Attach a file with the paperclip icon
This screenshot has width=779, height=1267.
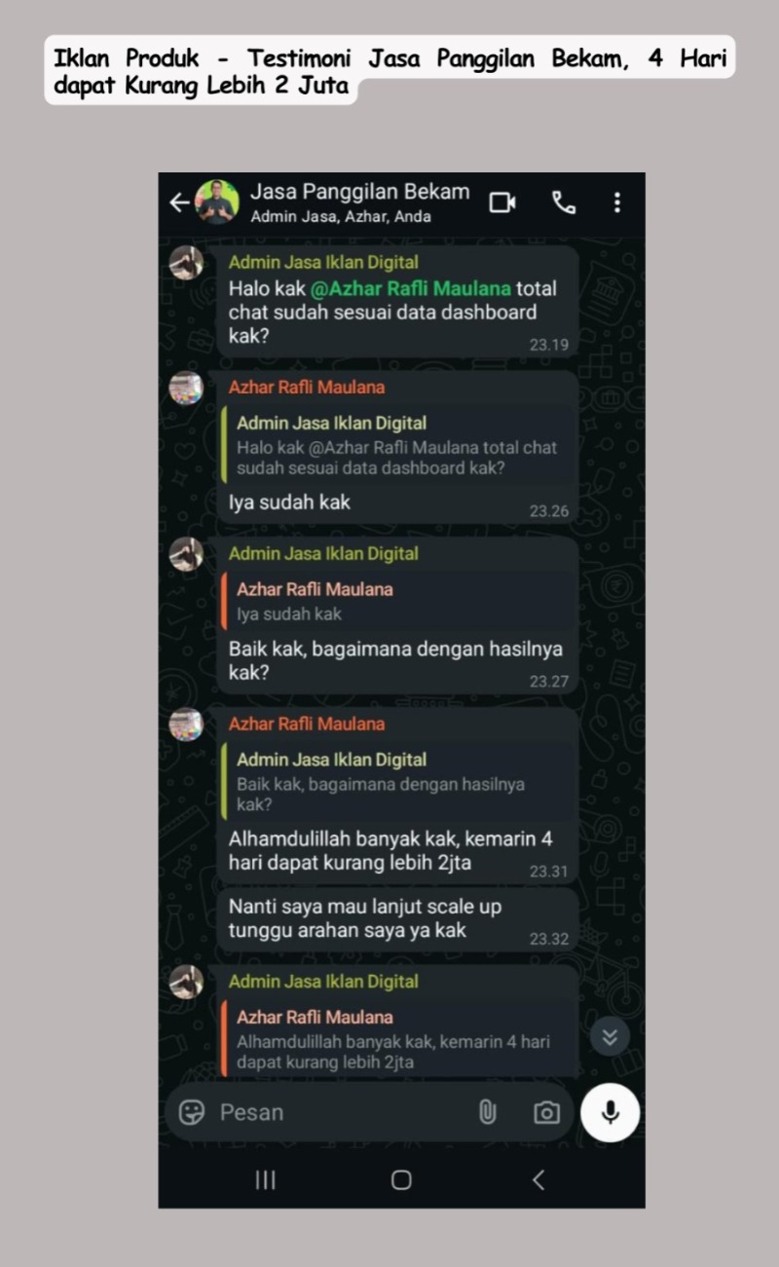click(488, 1112)
